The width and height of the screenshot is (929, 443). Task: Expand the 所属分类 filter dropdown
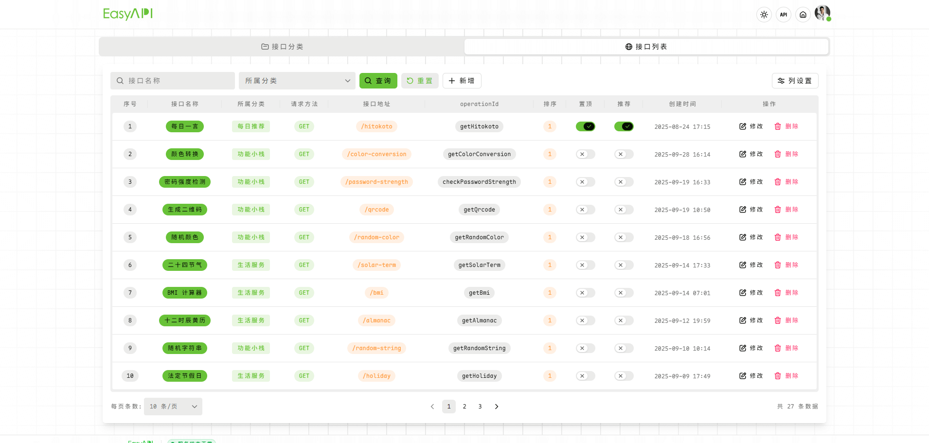[297, 81]
